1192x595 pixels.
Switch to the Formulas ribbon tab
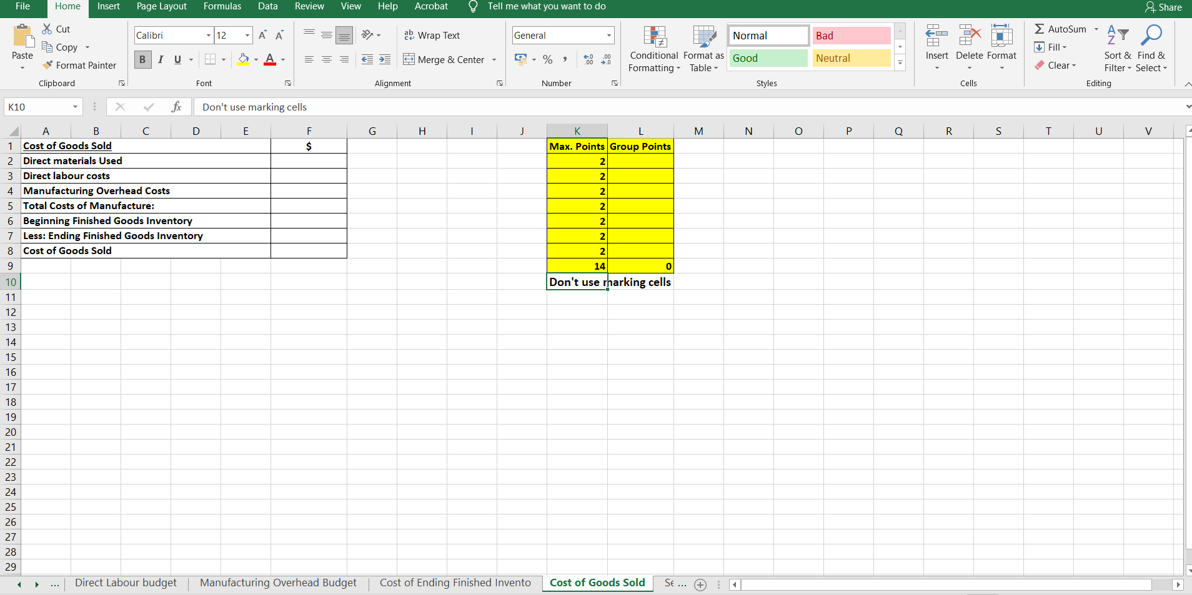click(x=222, y=6)
